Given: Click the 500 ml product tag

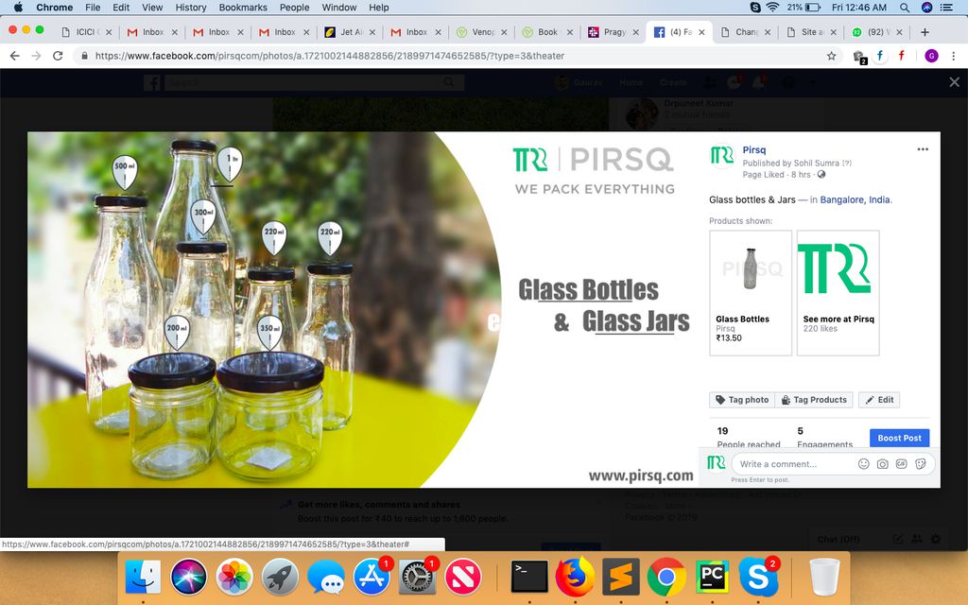Looking at the screenshot, I should click(x=125, y=171).
